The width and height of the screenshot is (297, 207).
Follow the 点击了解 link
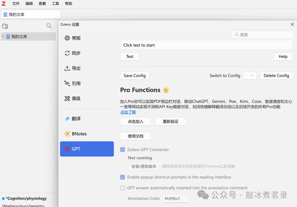click(x=128, y=112)
